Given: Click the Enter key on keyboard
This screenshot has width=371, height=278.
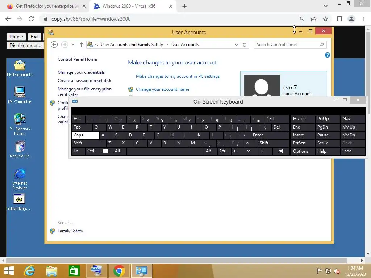Looking at the screenshot, I should (x=270, y=135).
